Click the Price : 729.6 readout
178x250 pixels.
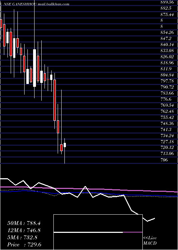click(x=25, y=245)
